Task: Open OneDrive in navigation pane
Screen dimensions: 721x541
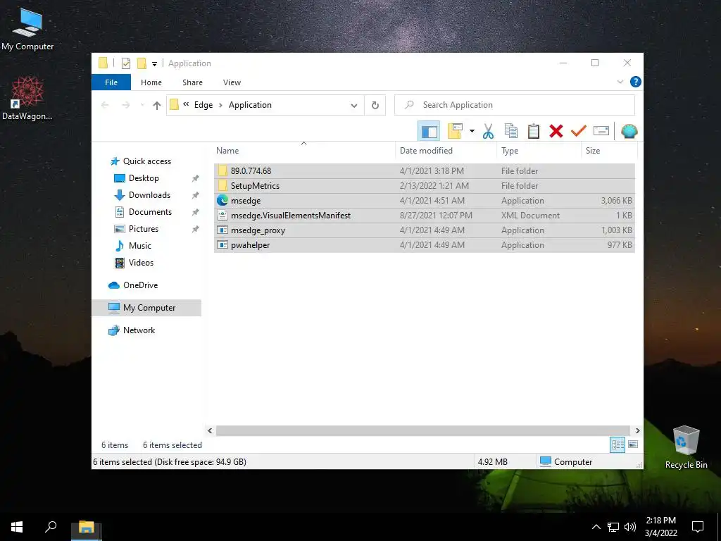Action: 140,285
